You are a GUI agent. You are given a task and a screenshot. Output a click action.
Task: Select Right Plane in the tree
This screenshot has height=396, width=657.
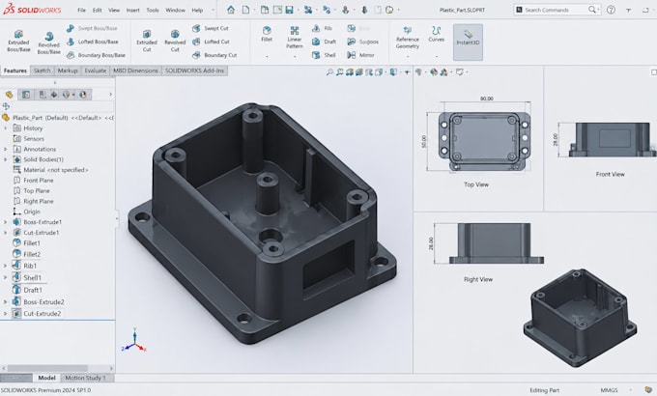pyautogui.click(x=34, y=201)
